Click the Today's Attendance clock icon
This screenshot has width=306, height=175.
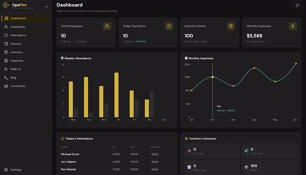(62, 139)
